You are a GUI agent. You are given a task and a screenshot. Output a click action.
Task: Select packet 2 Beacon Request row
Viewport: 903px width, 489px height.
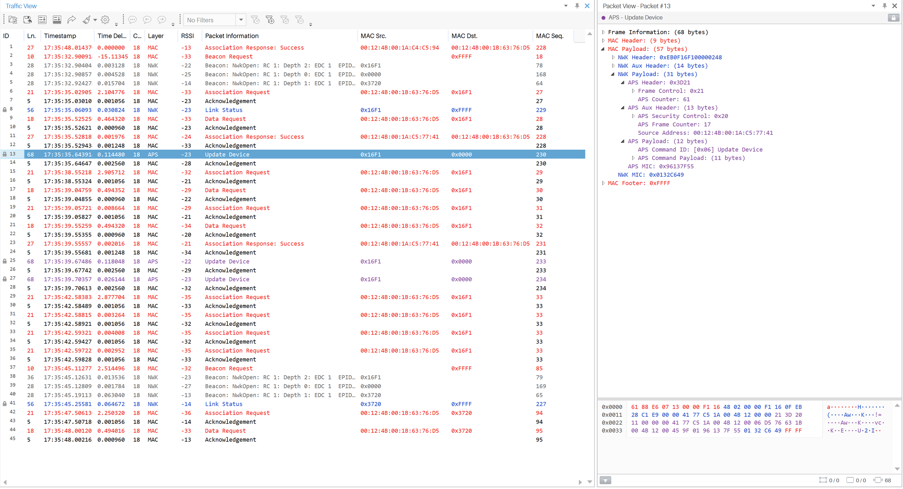(x=293, y=56)
